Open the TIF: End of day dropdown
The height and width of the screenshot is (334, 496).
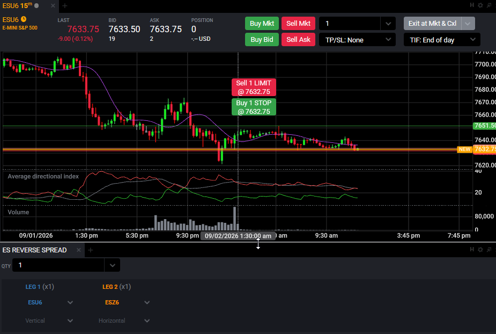(442, 40)
